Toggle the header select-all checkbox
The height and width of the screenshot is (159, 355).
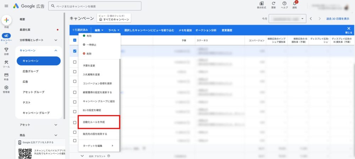coord(75,40)
